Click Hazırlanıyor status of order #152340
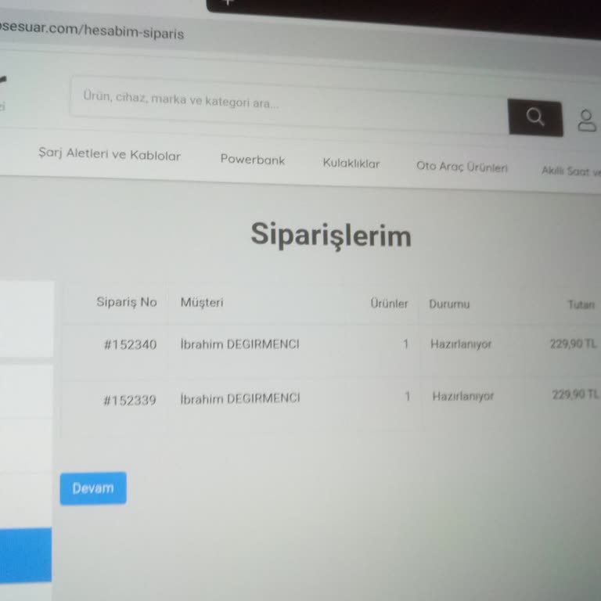 [x=461, y=344]
